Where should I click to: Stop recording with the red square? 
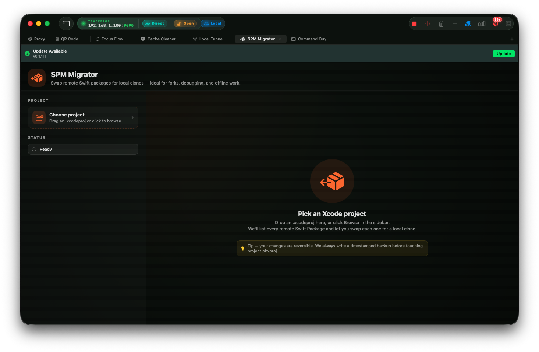414,24
